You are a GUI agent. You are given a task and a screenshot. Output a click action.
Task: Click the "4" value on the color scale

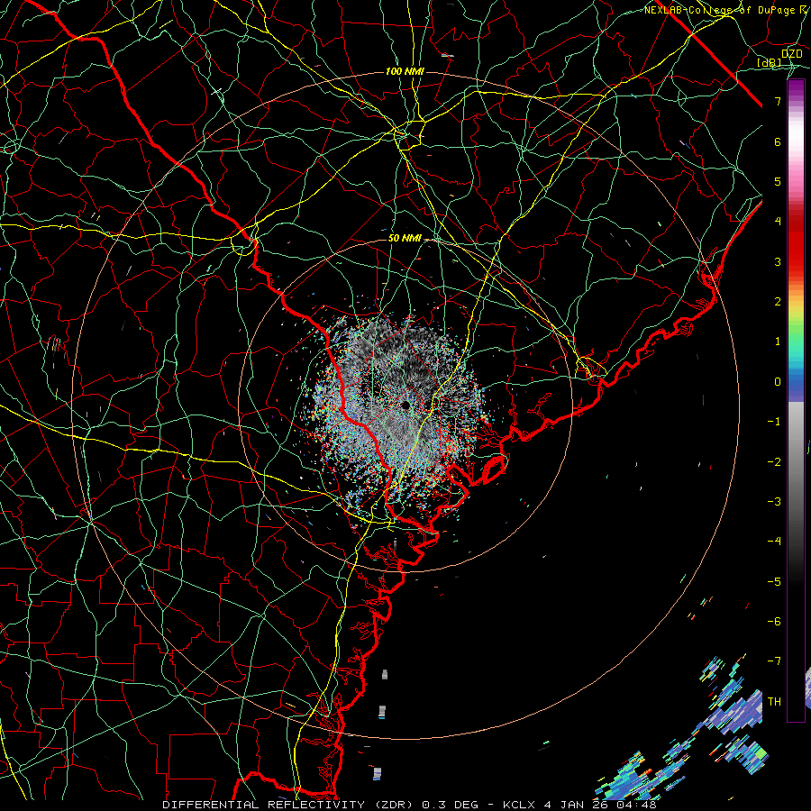[x=778, y=222]
